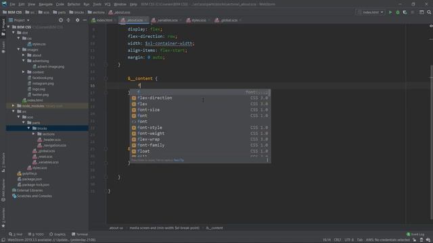Fold the &__content code block in gutter
Image resolution: width=433 pixels, height=243 pixels.
(x=106, y=79)
